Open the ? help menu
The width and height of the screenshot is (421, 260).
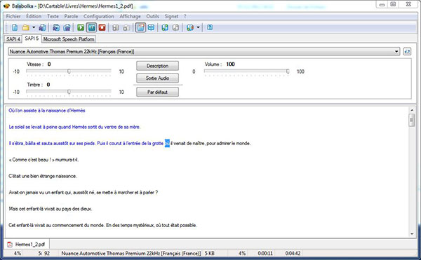185,16
